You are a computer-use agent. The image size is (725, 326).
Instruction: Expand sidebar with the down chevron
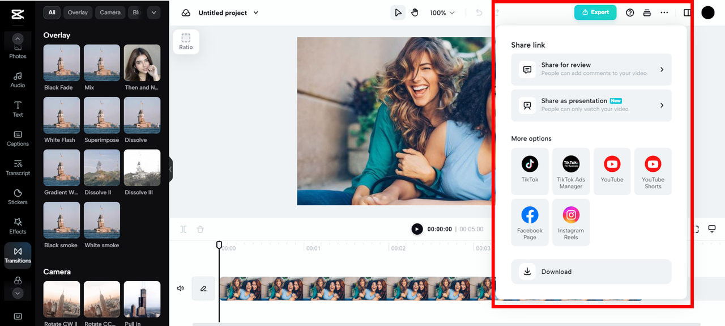18,293
